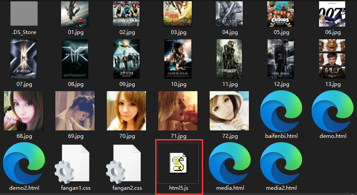Click the '12.jpg' file name

click(x=282, y=84)
